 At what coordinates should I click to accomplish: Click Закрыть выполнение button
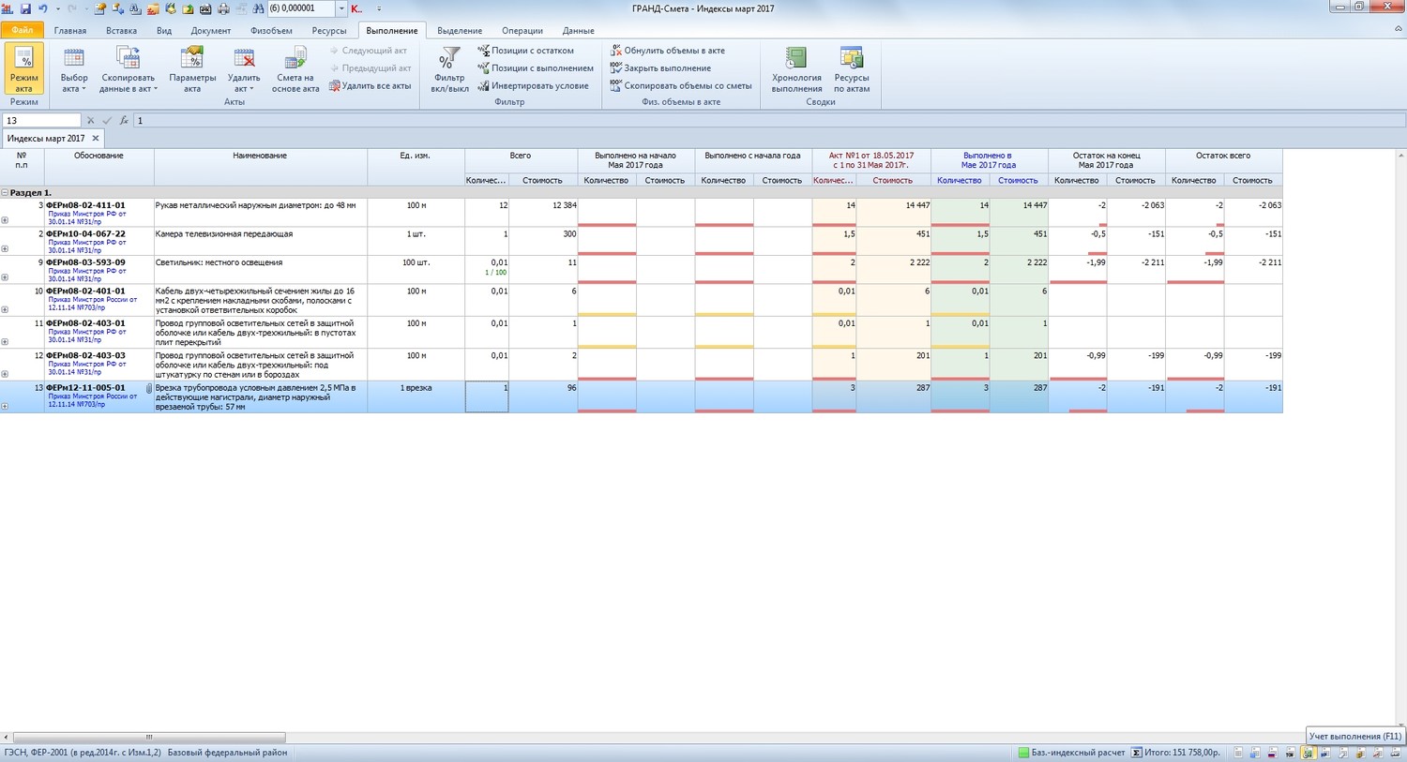(x=667, y=68)
